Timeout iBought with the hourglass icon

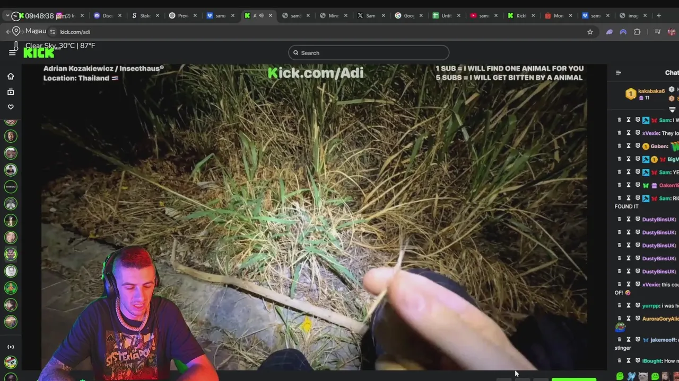629,361
